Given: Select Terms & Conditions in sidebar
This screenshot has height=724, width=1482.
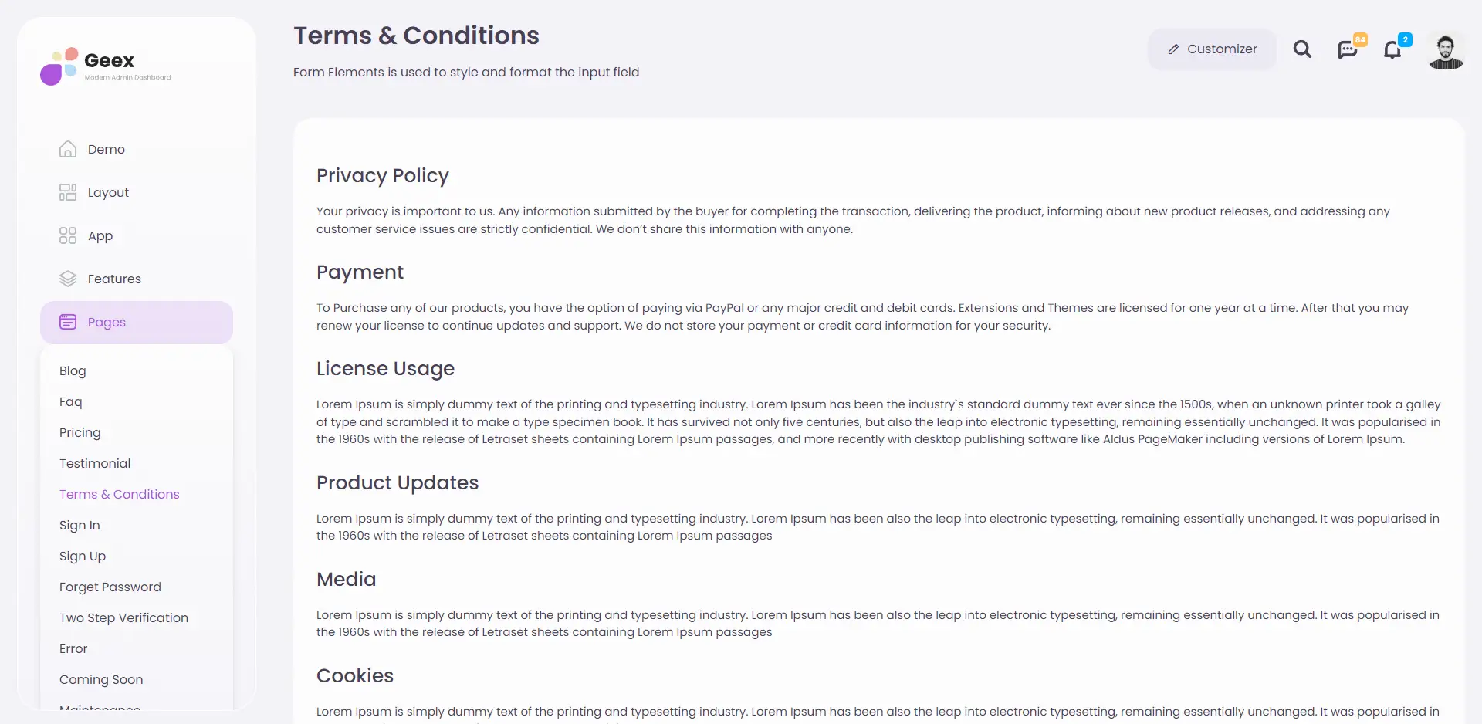Looking at the screenshot, I should (120, 494).
